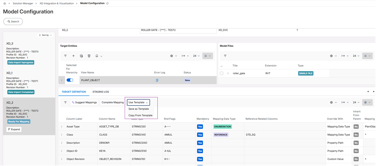Expand the Sort by dropdown
The height and width of the screenshot is (166, 376).
point(46,35)
